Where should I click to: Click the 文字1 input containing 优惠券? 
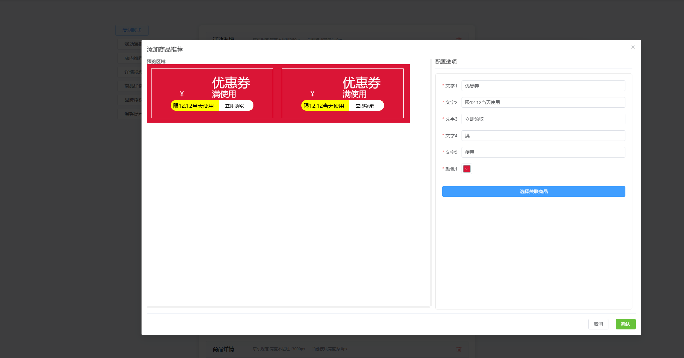543,86
